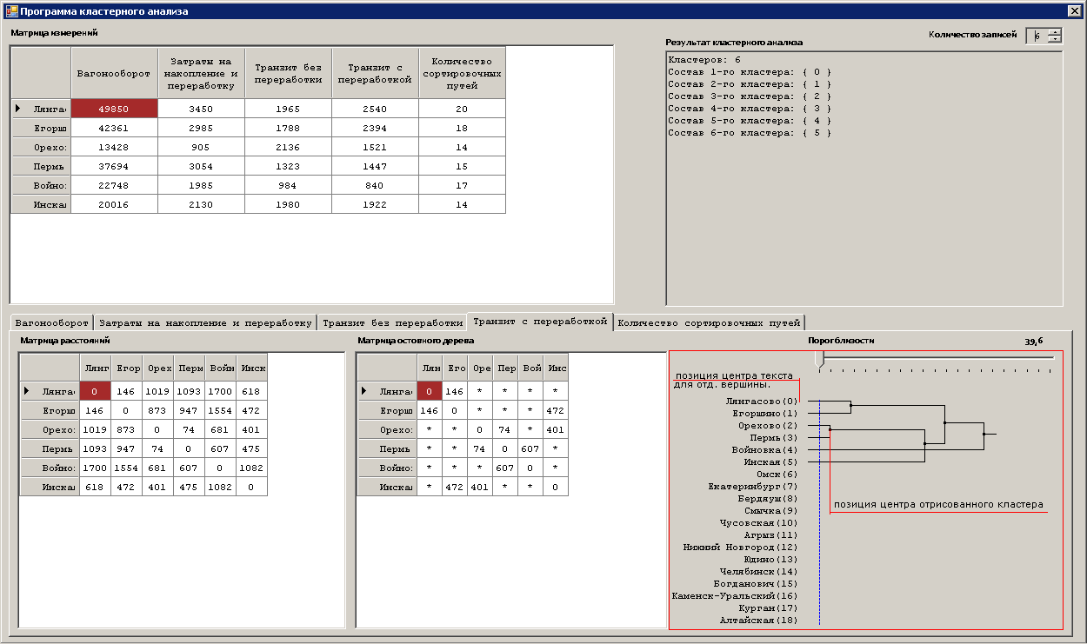This screenshot has width=1087, height=644.
Task: Click the application icon in the title bar
Action: point(11,11)
